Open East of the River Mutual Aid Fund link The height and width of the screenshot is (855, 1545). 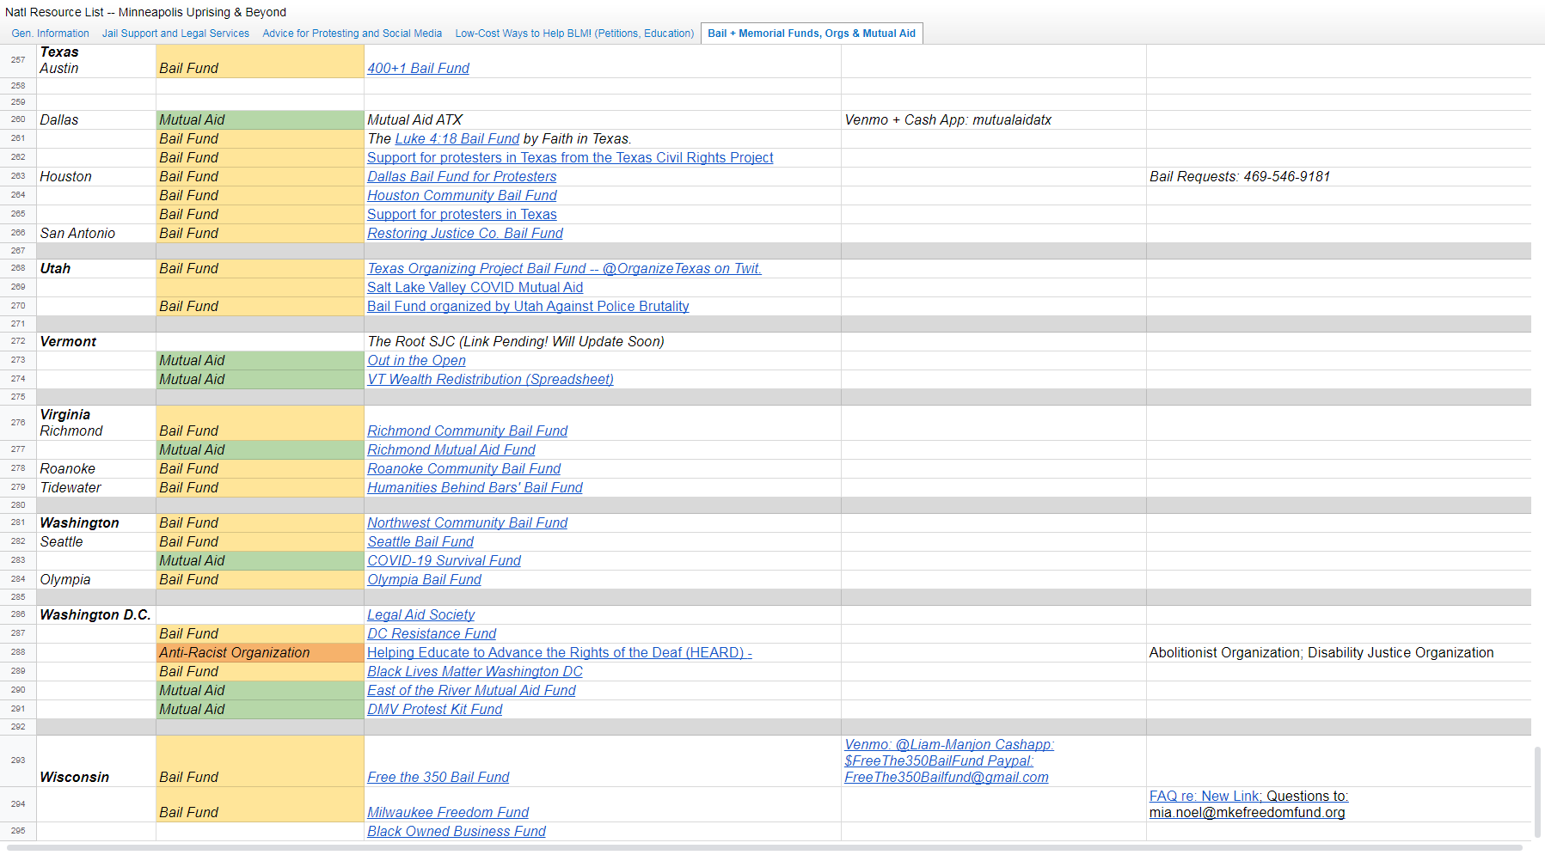471,691
